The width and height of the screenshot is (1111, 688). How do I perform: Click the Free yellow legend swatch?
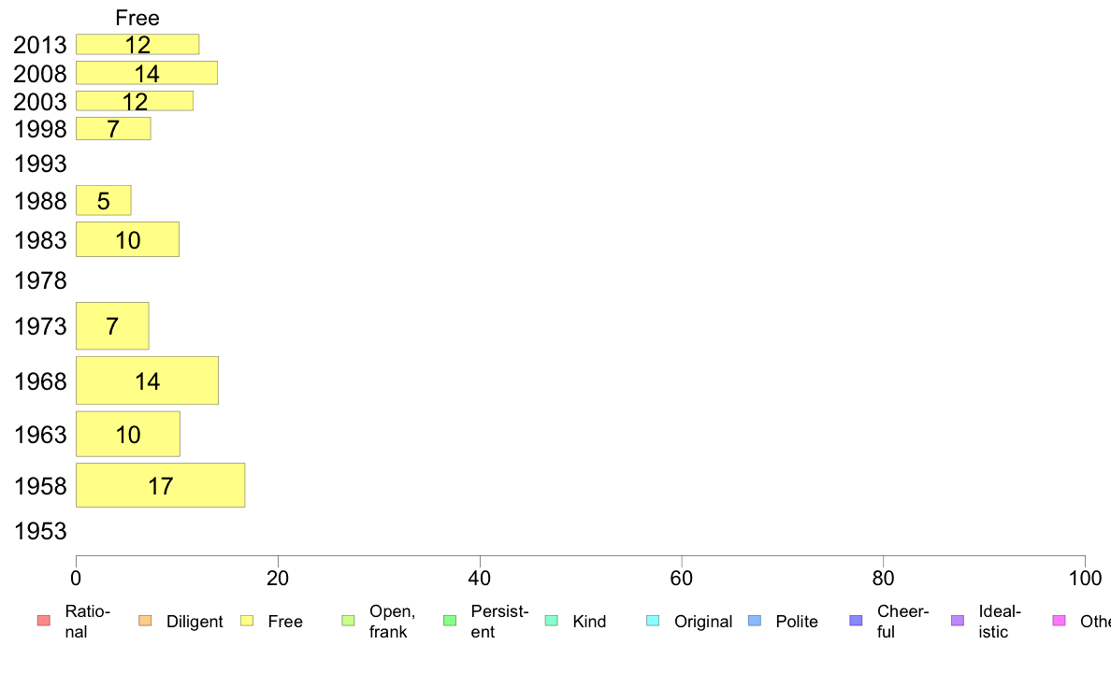point(247,621)
